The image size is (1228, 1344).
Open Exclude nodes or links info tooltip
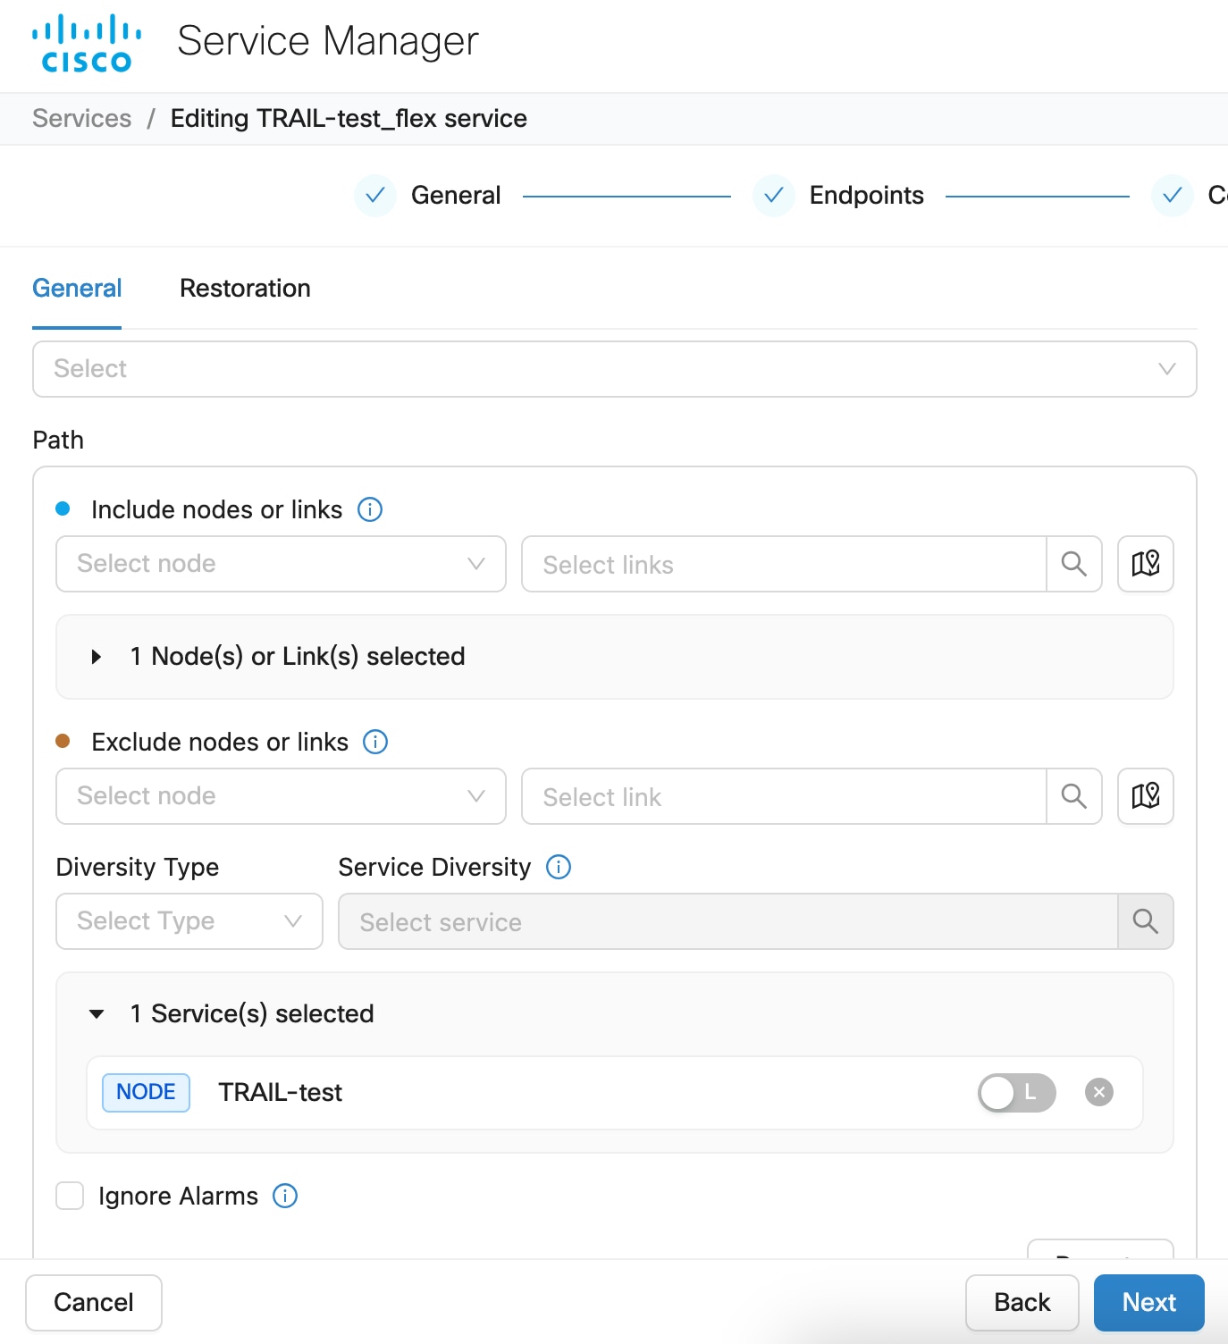click(x=375, y=742)
